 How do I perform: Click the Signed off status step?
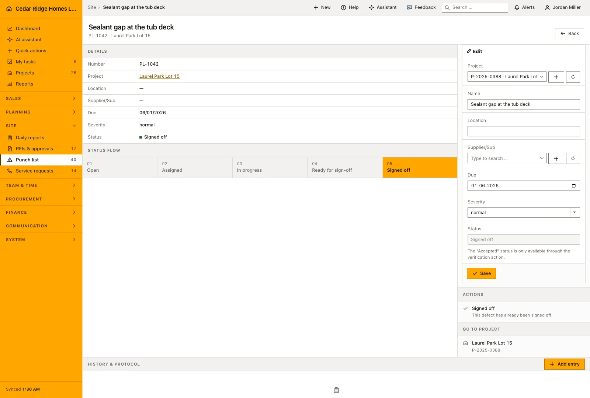pos(420,168)
